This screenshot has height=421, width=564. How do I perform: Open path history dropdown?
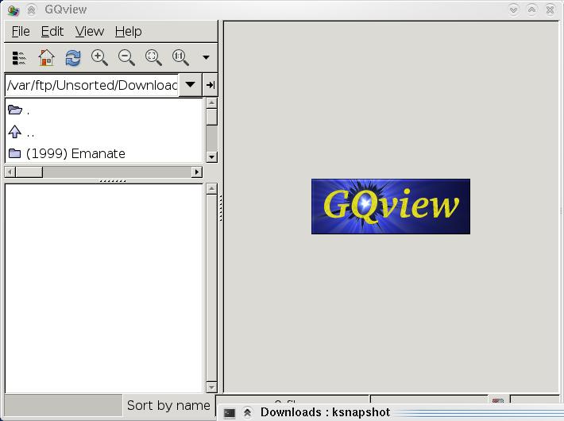click(190, 85)
